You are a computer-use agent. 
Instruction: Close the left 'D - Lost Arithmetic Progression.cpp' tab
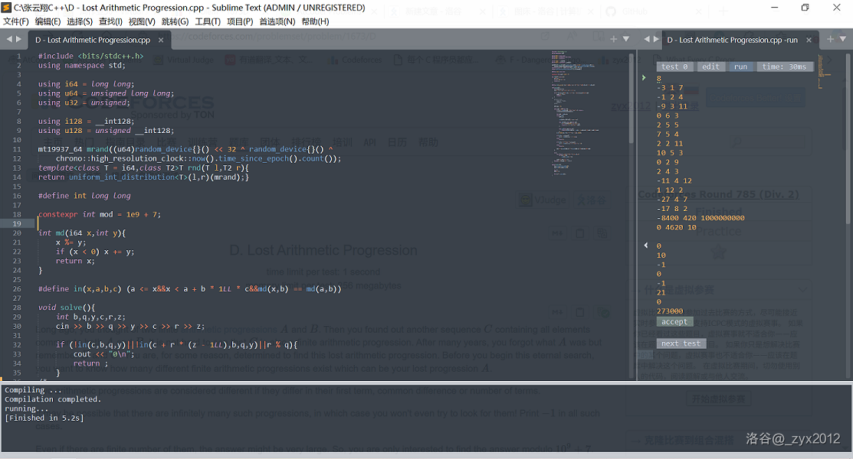click(161, 40)
